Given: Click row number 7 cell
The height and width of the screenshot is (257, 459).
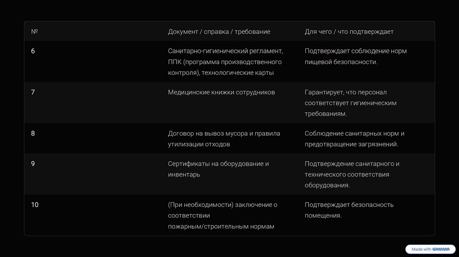Looking at the screenshot, I should (x=33, y=92).
